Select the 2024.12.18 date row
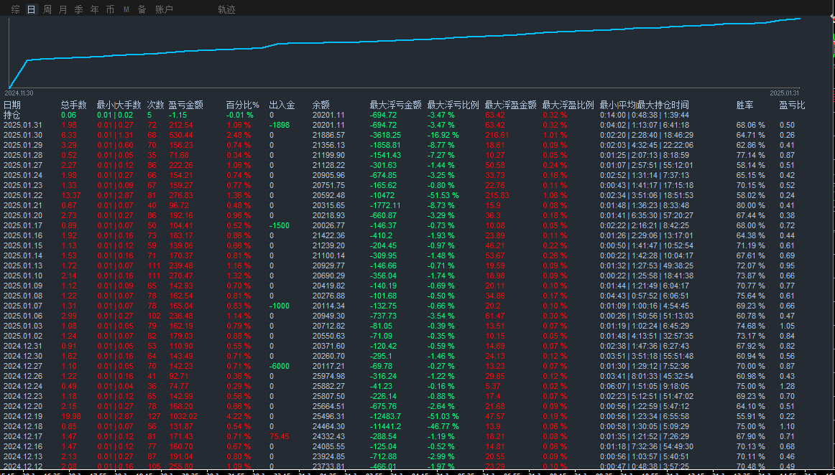Image resolution: width=835 pixels, height=475 pixels. coord(22,426)
